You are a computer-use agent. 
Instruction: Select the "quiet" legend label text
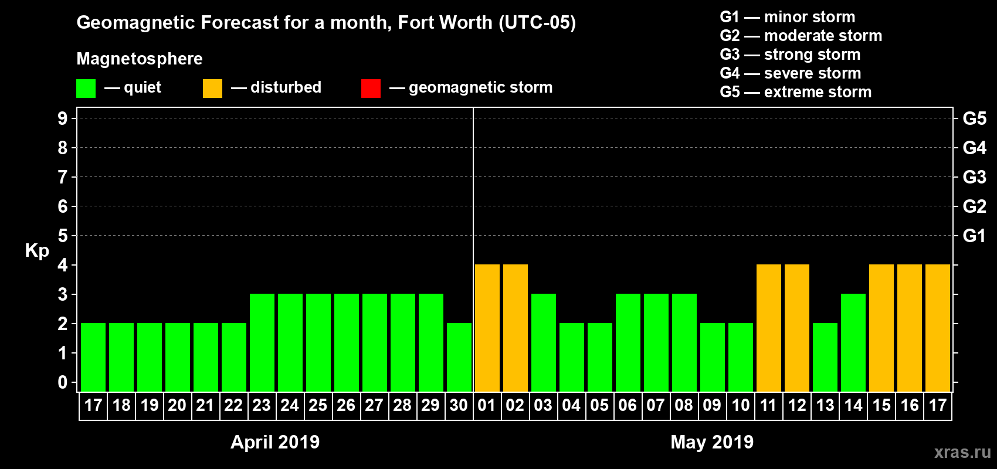click(143, 87)
